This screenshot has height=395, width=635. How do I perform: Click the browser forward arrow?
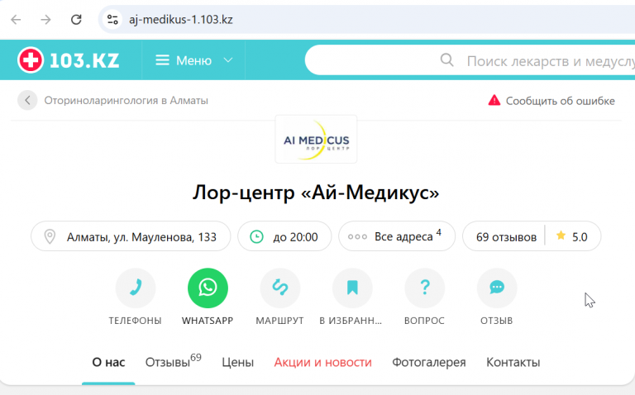45,20
